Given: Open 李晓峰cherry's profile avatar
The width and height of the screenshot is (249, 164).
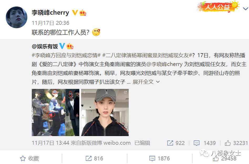Looking at the screenshot, I should click(x=17, y=17).
